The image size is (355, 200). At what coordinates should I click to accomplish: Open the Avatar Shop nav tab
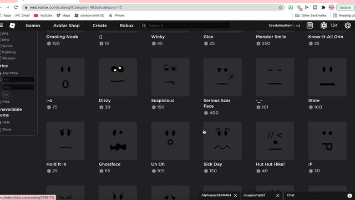coord(67,26)
